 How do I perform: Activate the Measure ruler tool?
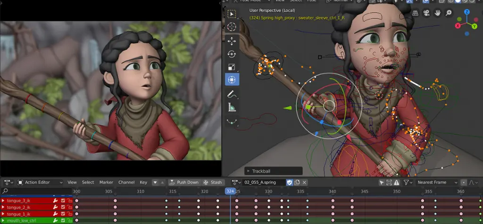click(232, 107)
